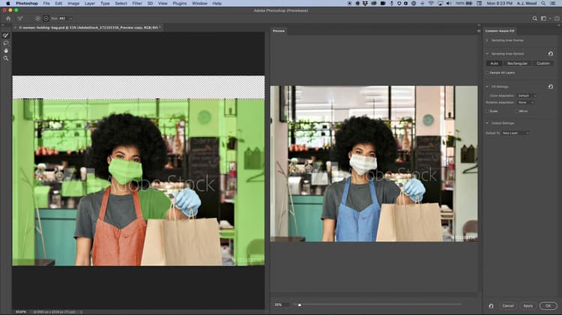Open Color Adaptation dropdown

click(527, 96)
